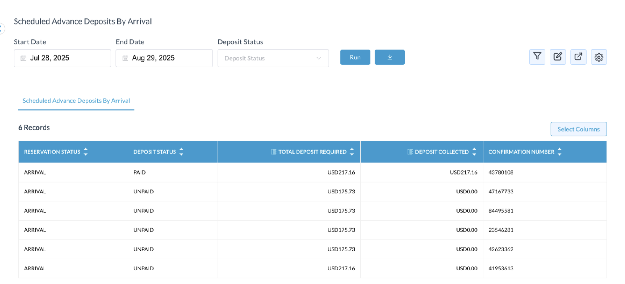Click the 6 Records count label
Image resolution: width=625 pixels, height=284 pixels.
pos(34,128)
